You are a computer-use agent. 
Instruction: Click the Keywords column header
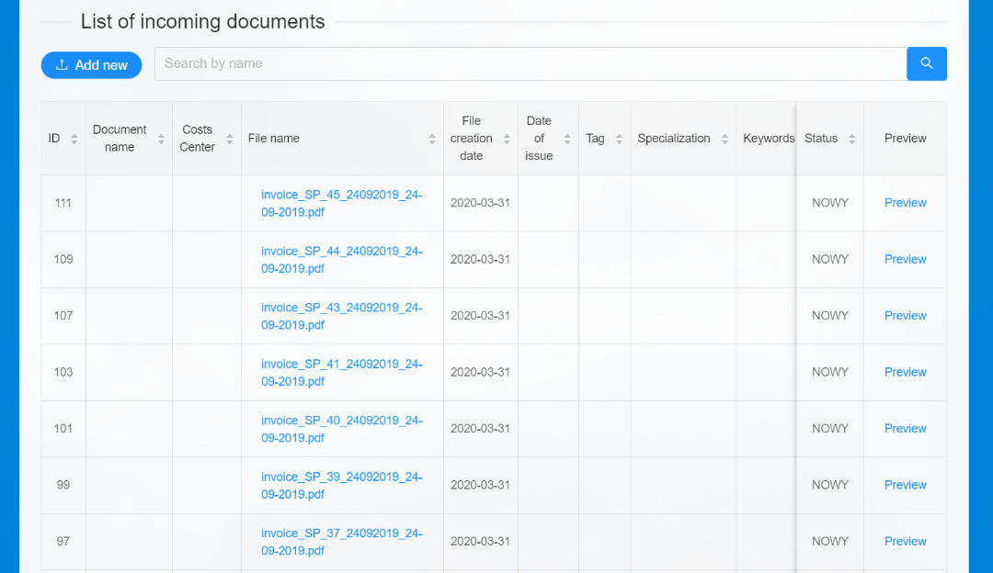coord(768,139)
